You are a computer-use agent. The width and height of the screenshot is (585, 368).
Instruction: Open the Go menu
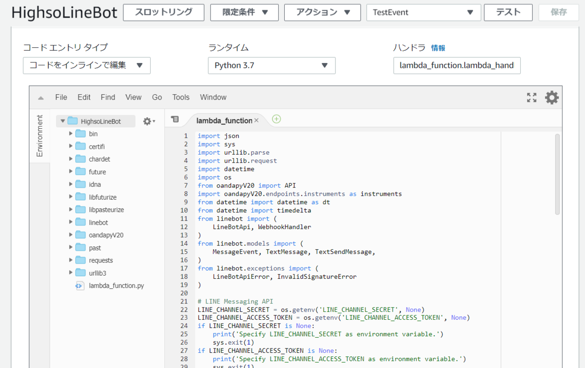tap(157, 98)
